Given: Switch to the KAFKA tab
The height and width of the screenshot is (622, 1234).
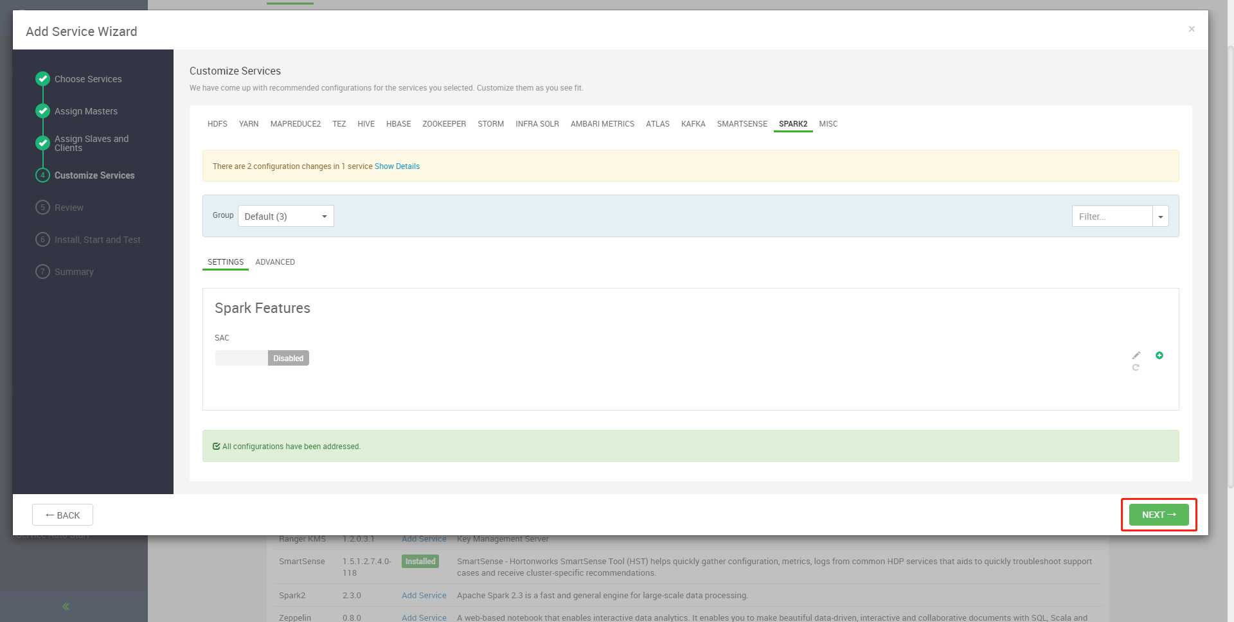Looking at the screenshot, I should [693, 124].
